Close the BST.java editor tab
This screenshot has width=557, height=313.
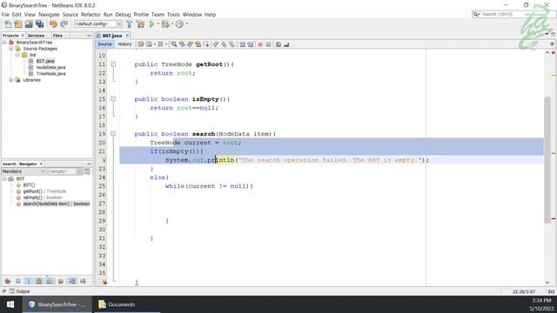[127, 36]
